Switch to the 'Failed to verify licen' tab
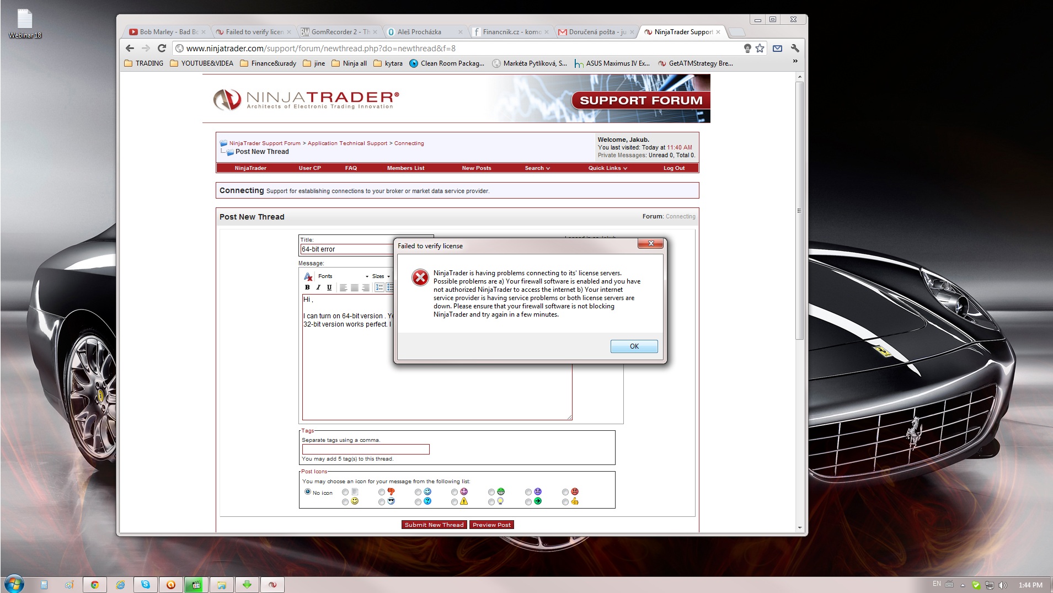Viewport: 1053px width, 593px height. click(253, 32)
